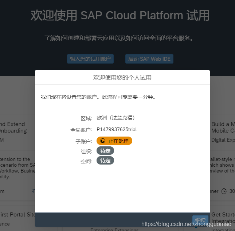Open the First Portal Site card title
The image size is (235, 231).
tap(17, 215)
